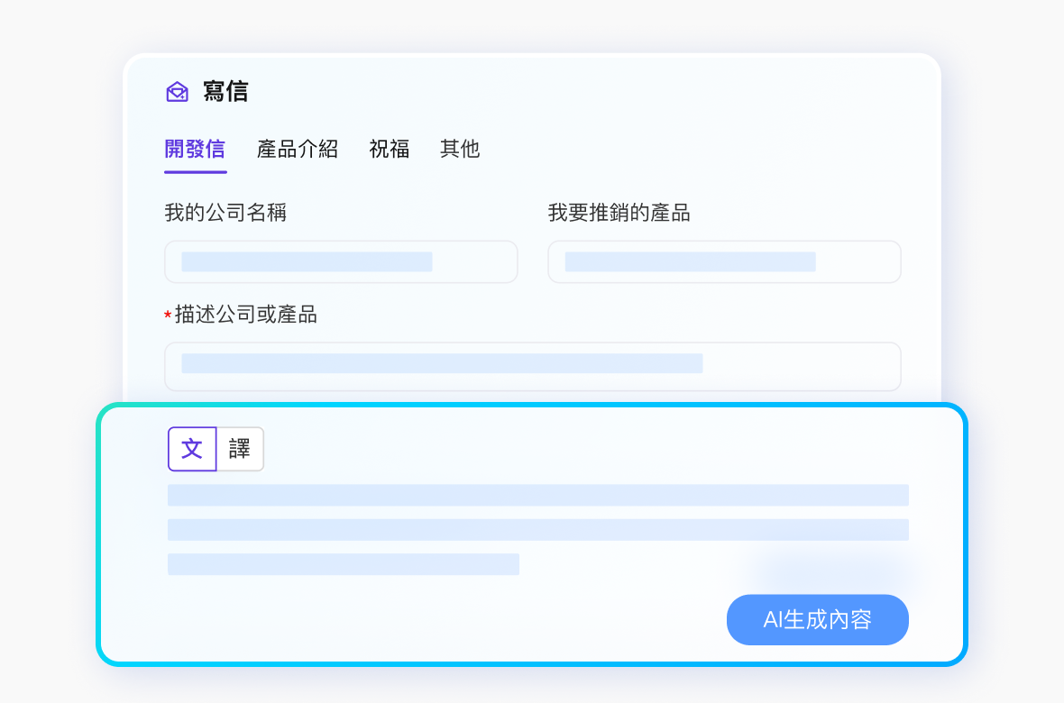
Task: Click the first generated content placeholder line
Action: click(537, 495)
